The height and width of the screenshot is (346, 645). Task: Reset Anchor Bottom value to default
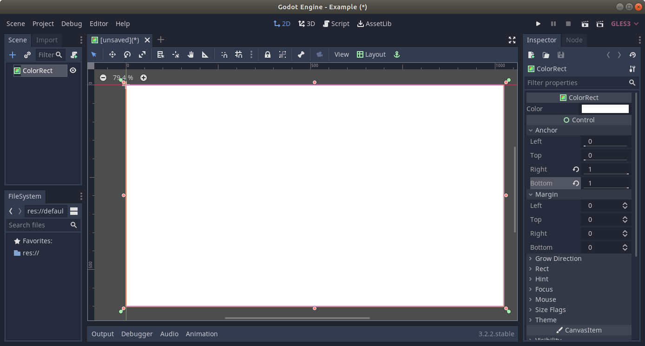(576, 183)
